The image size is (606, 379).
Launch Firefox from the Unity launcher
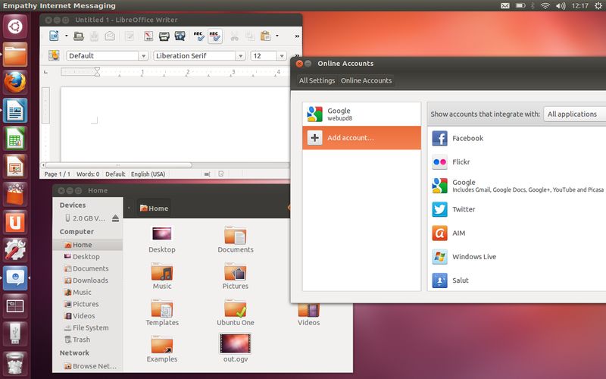[x=15, y=83]
